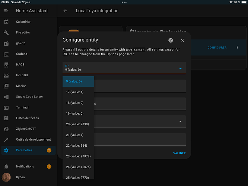Open Studio Code Server icon

(6, 97)
